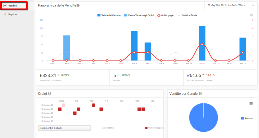The height and width of the screenshot is (138, 259).
Task: Click the Repricer up-down arrows icon
Action: [x=5, y=14]
